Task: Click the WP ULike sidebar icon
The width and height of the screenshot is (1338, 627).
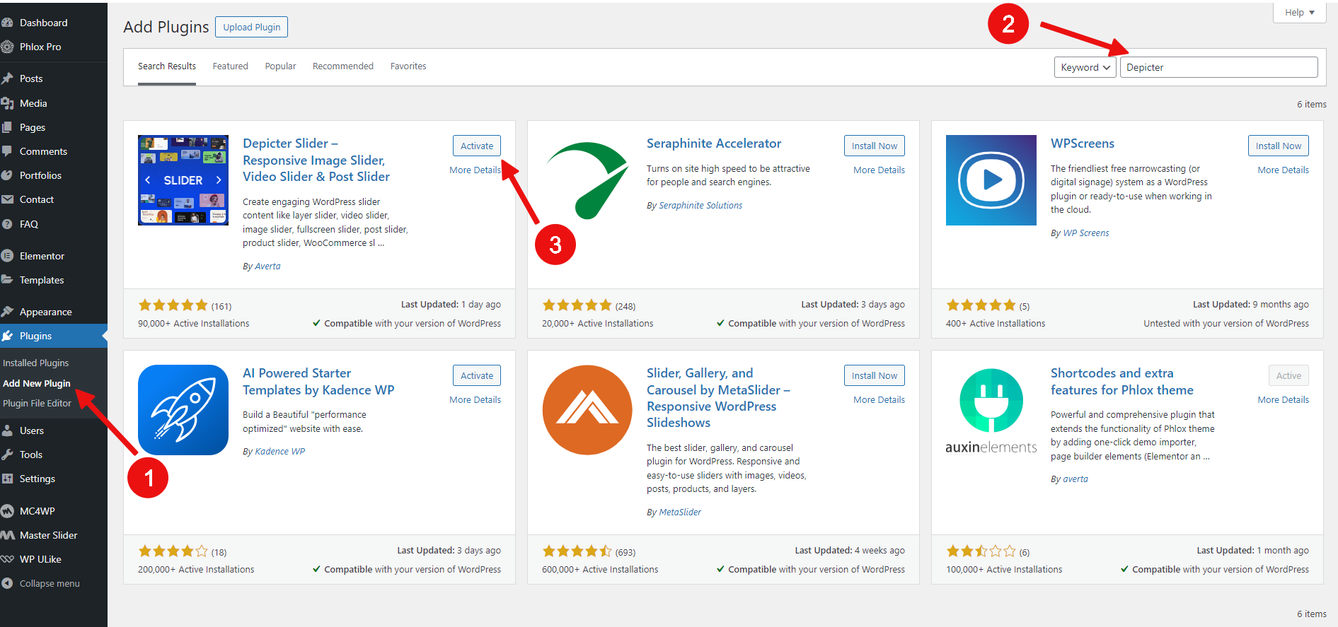Action: (7, 559)
